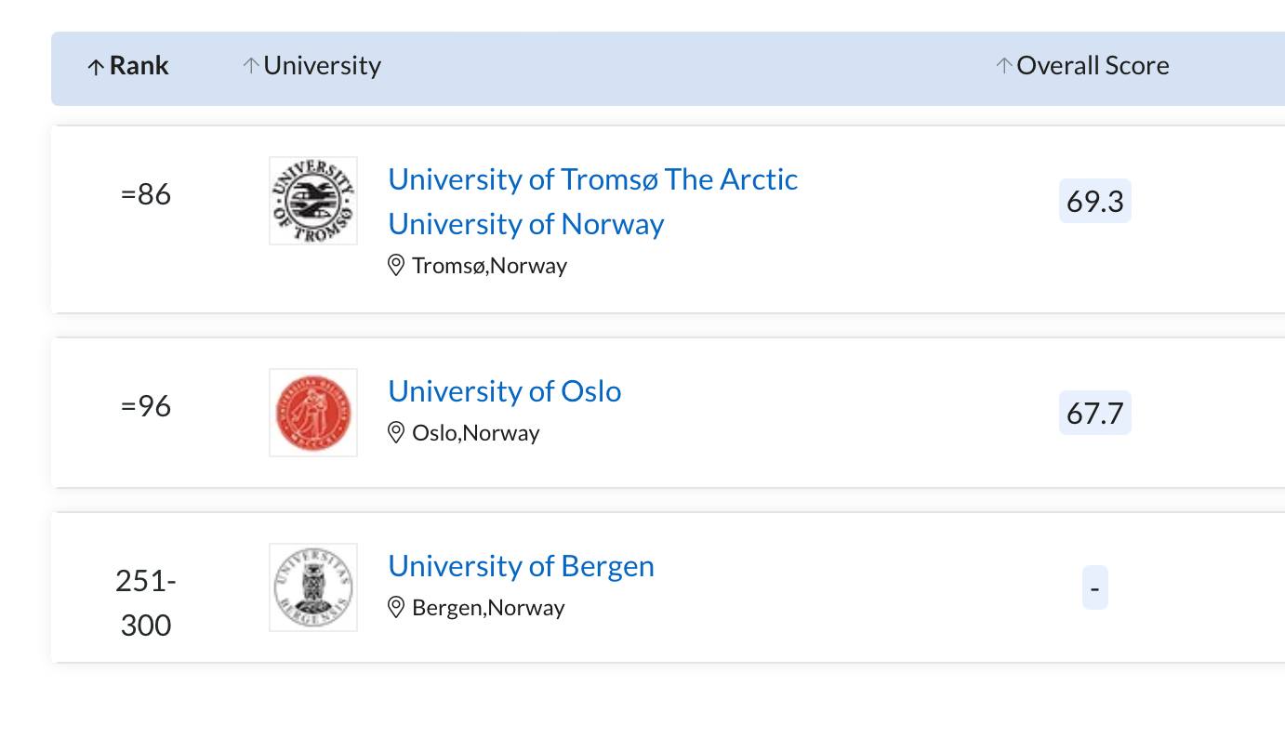1285x738 pixels.
Task: Click the =96 rank cell
Action: click(x=146, y=407)
